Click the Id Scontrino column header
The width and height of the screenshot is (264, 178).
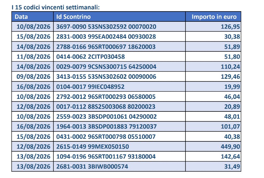[119, 17]
